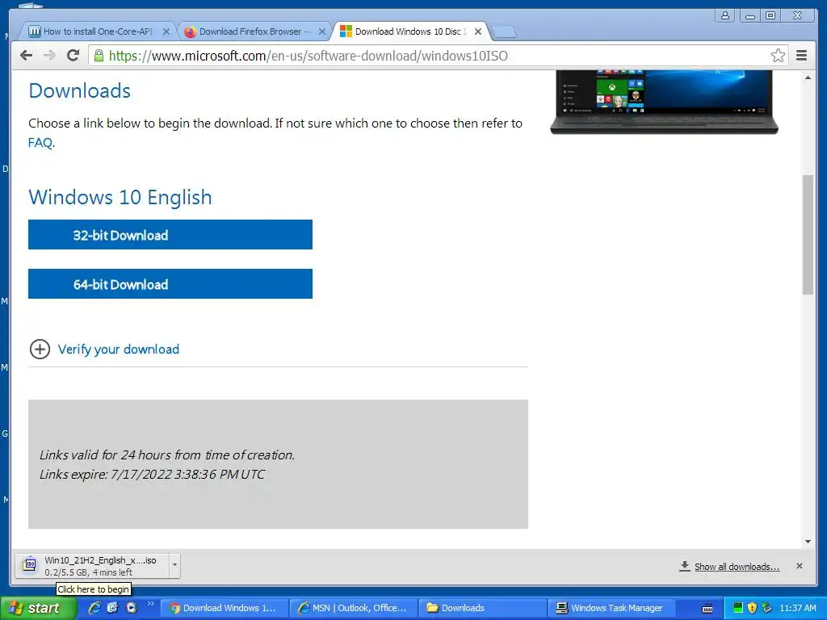
Task: Click the green padlock security icon
Action: (99, 56)
